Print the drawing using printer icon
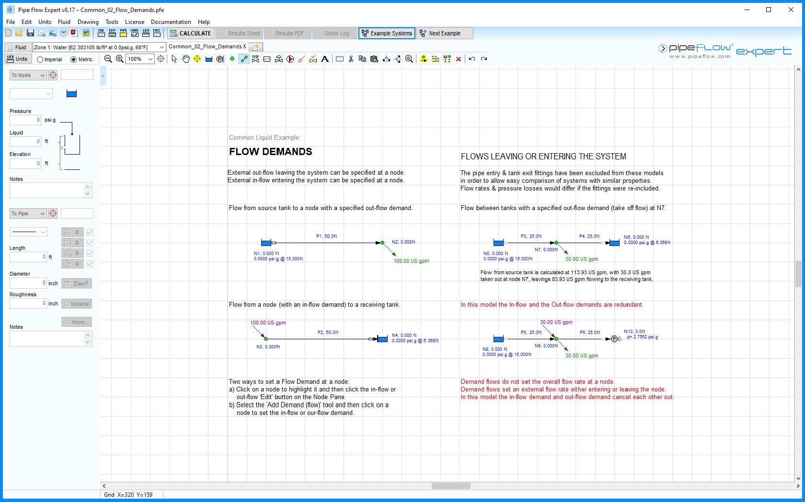The height and width of the screenshot is (502, 805). pos(63,33)
